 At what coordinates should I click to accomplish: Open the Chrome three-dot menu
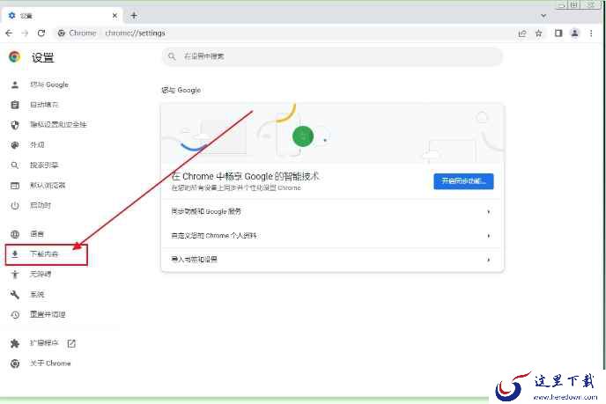click(591, 33)
